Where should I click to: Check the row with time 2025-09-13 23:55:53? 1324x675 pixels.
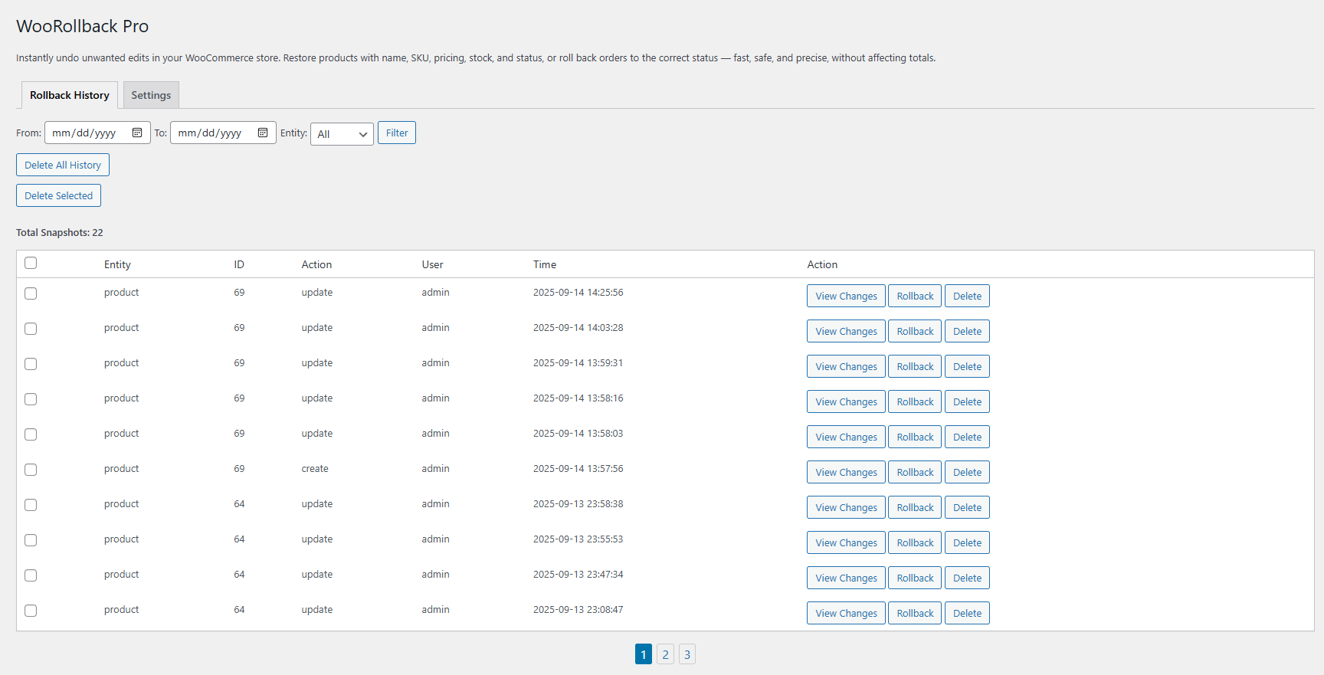pyautogui.click(x=31, y=540)
